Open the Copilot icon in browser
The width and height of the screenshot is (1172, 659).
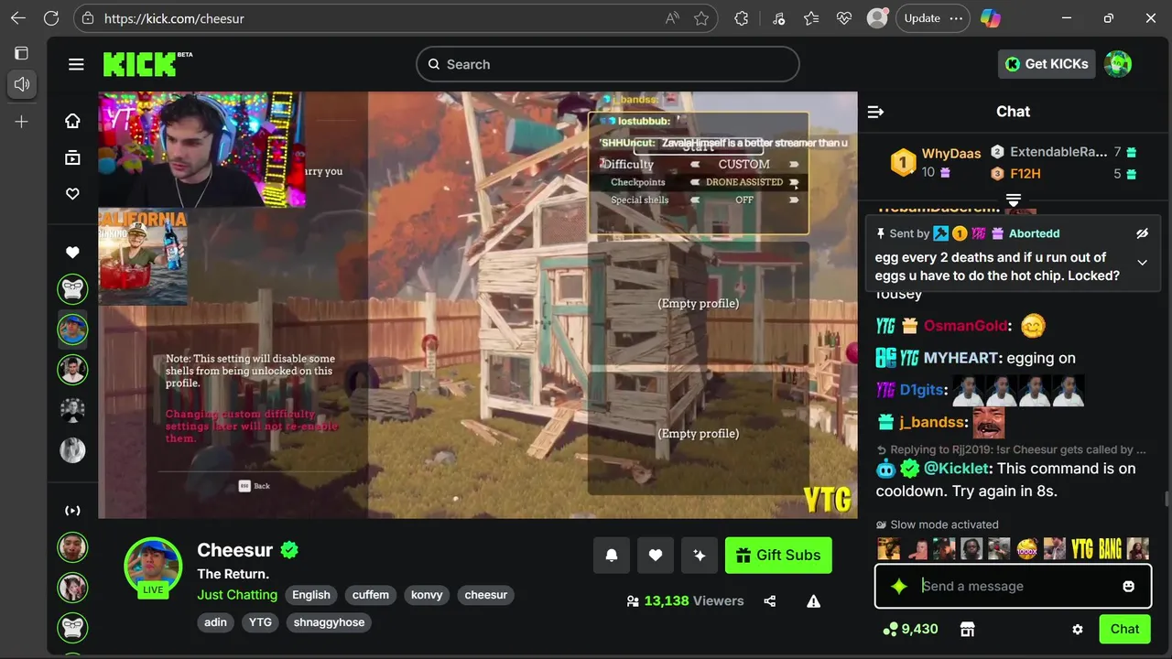pyautogui.click(x=991, y=17)
